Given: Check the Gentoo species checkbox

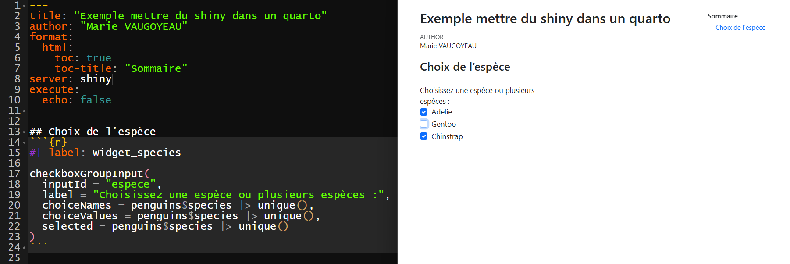Looking at the screenshot, I should pos(424,124).
